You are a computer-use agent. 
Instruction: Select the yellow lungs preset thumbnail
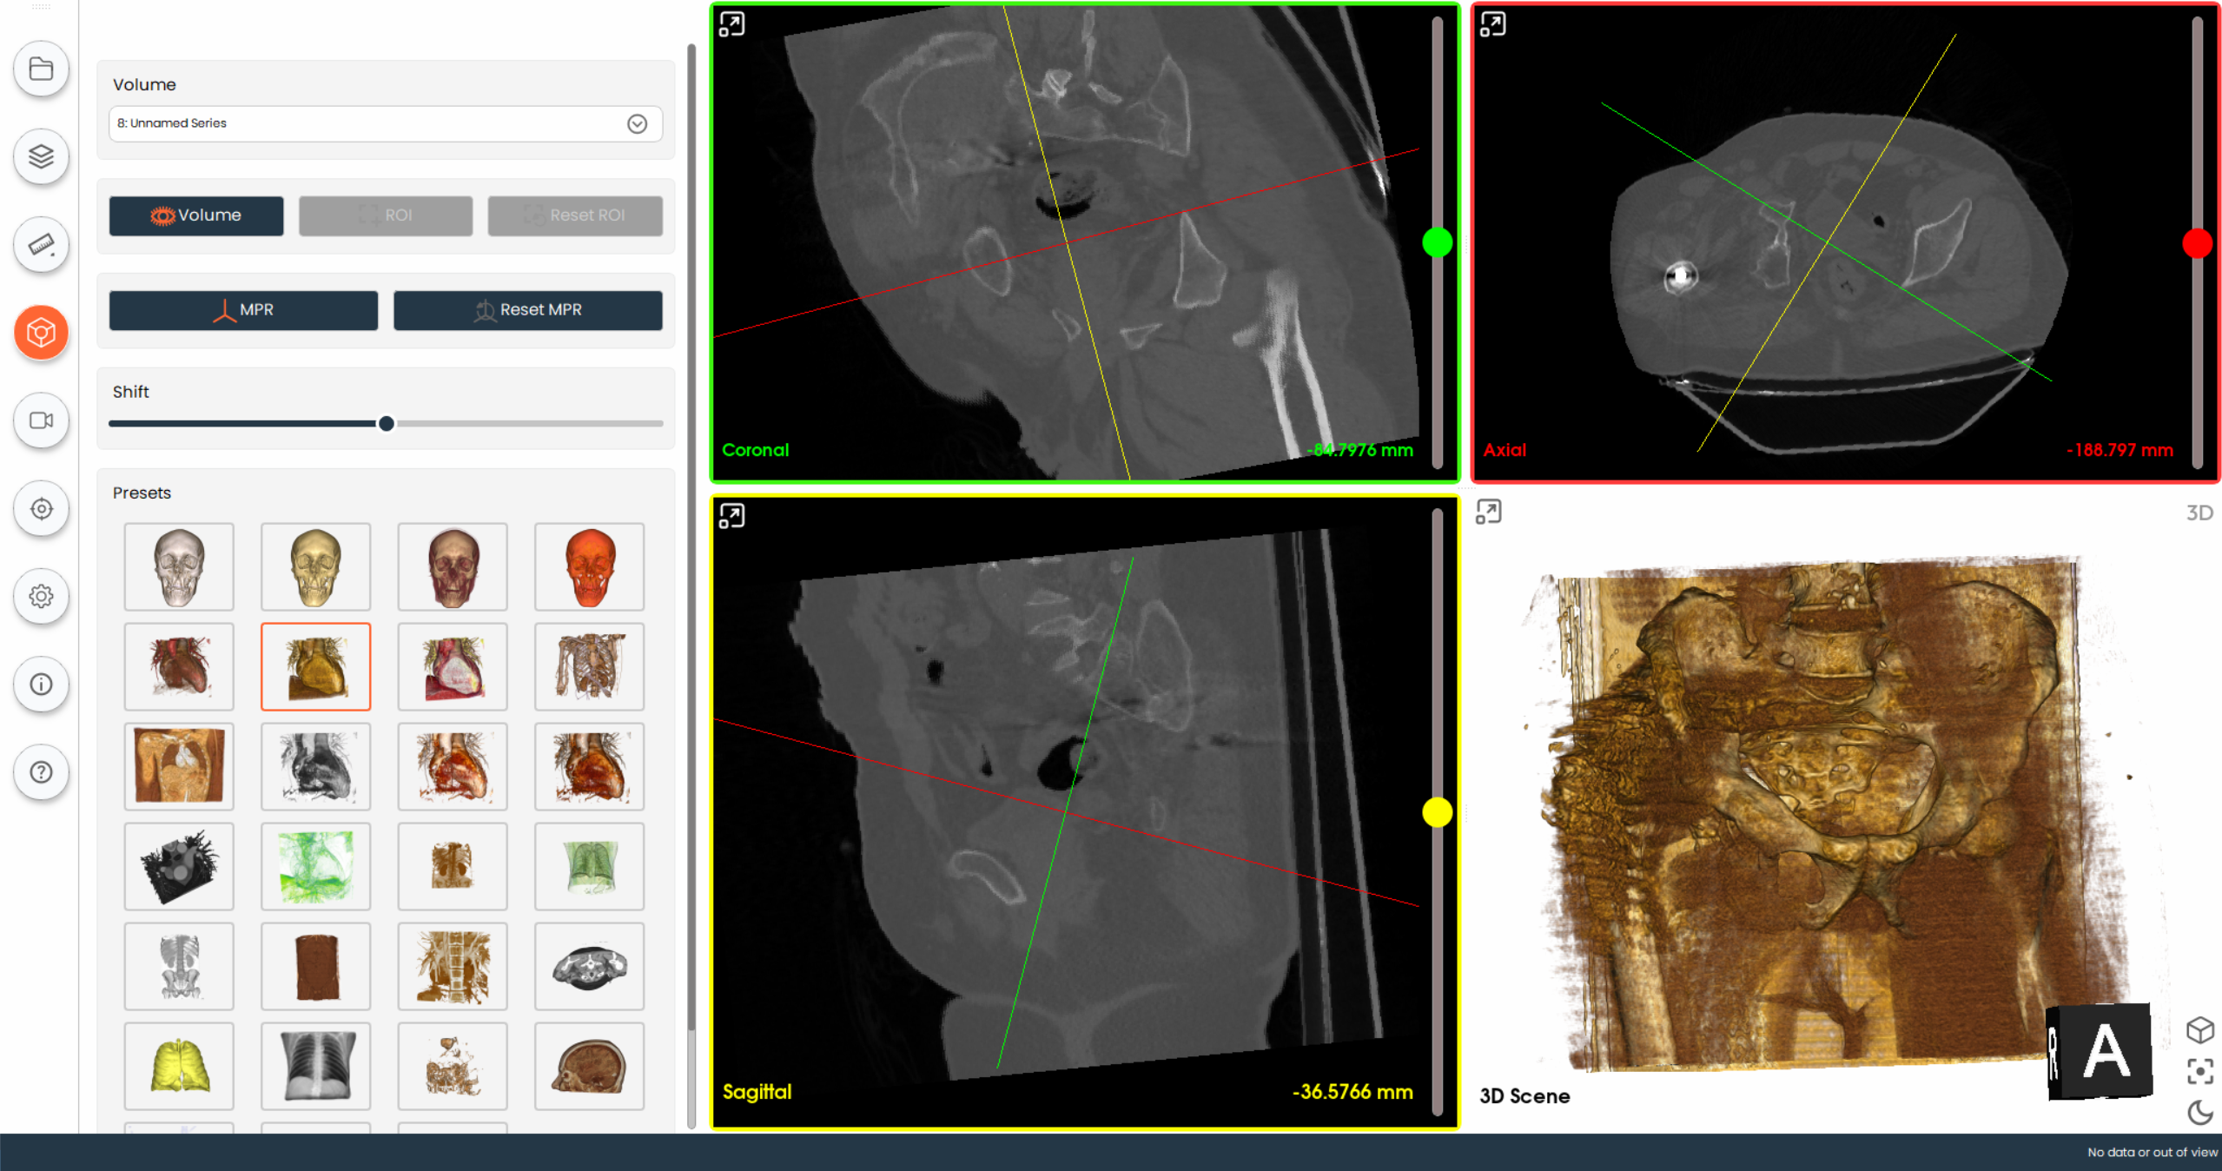(x=179, y=1066)
